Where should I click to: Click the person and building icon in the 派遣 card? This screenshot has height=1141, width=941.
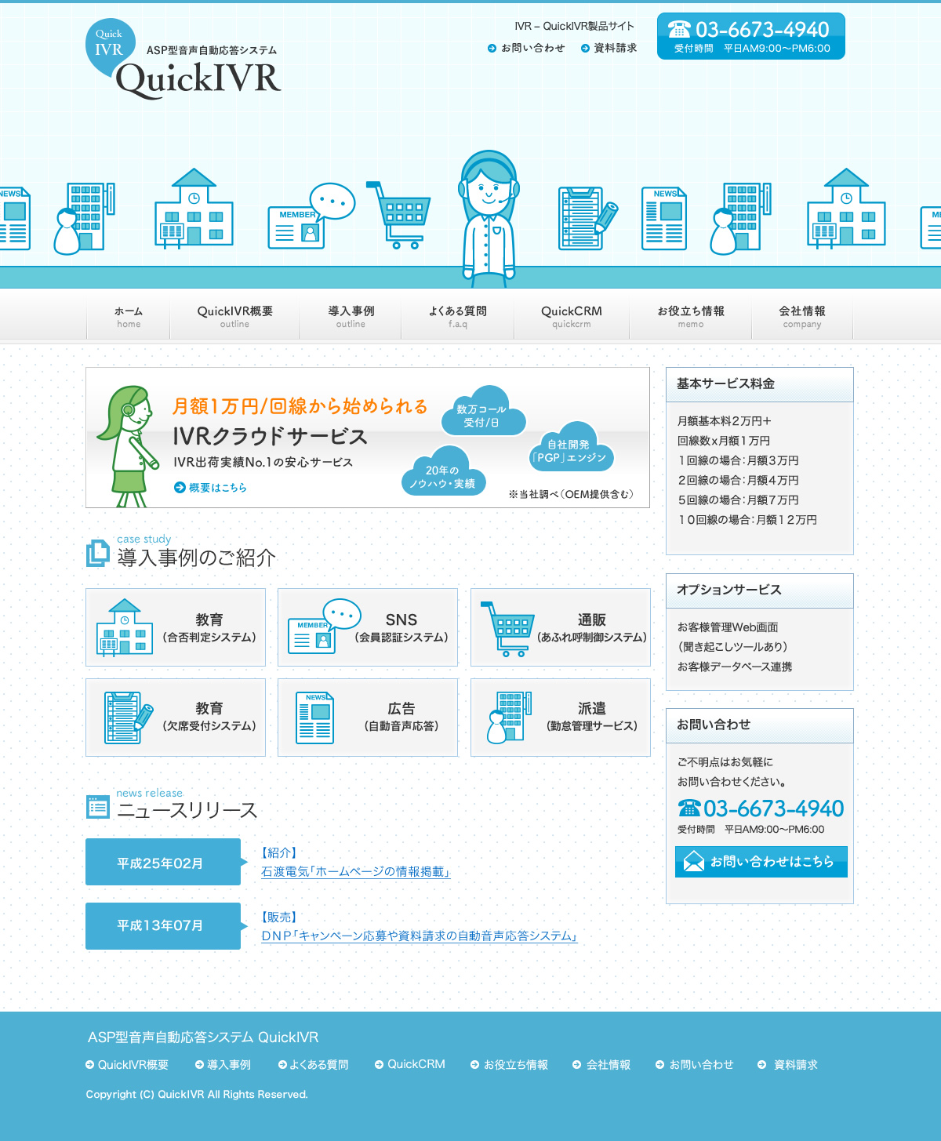coord(510,718)
